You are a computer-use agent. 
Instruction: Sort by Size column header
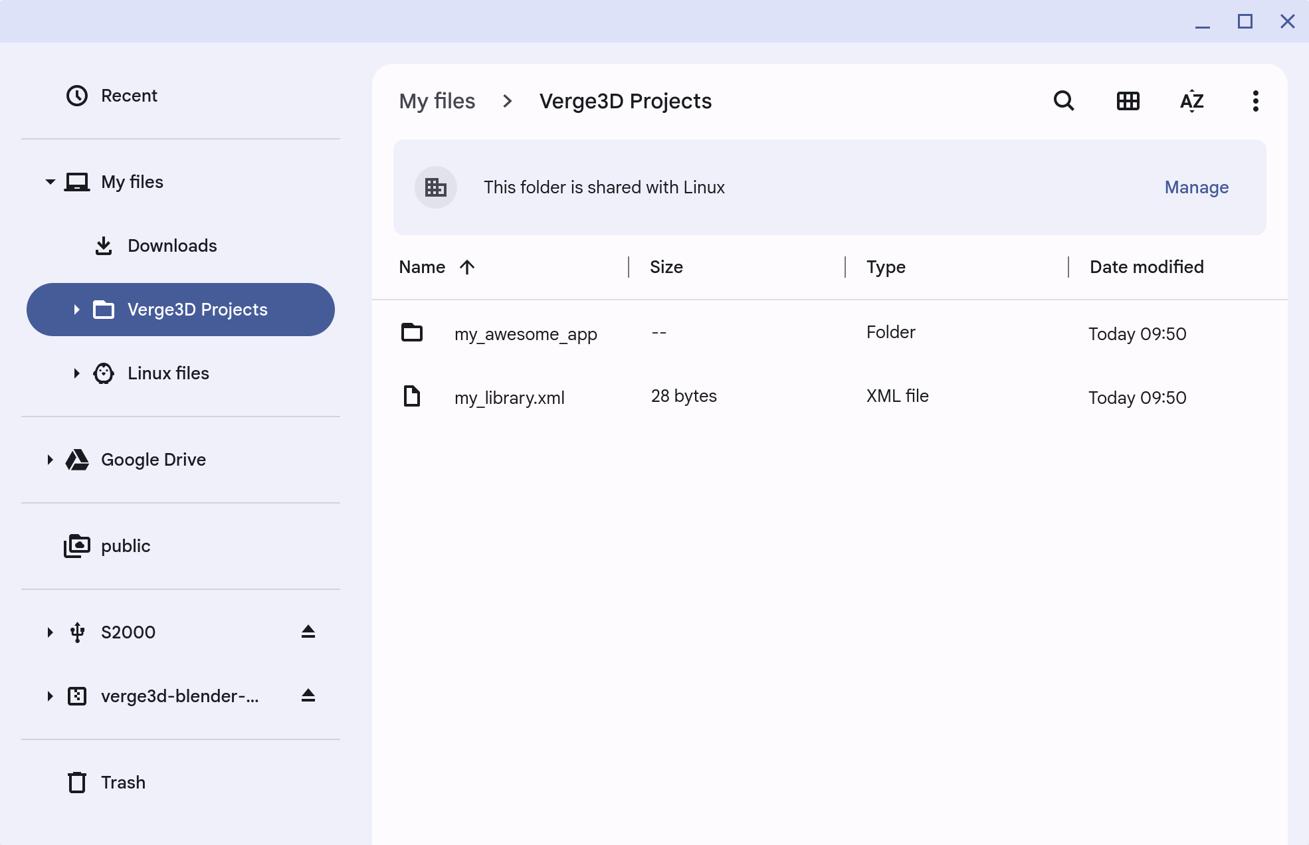[x=666, y=267]
